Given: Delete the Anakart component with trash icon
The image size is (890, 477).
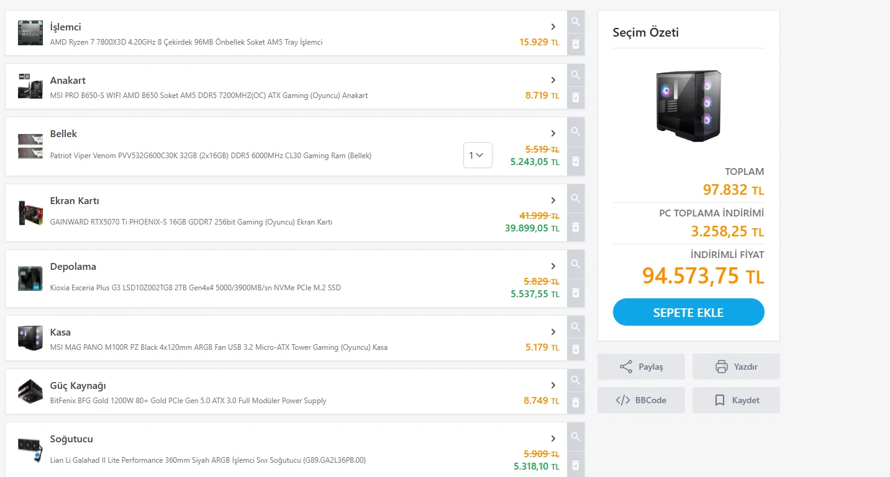Looking at the screenshot, I should [576, 97].
